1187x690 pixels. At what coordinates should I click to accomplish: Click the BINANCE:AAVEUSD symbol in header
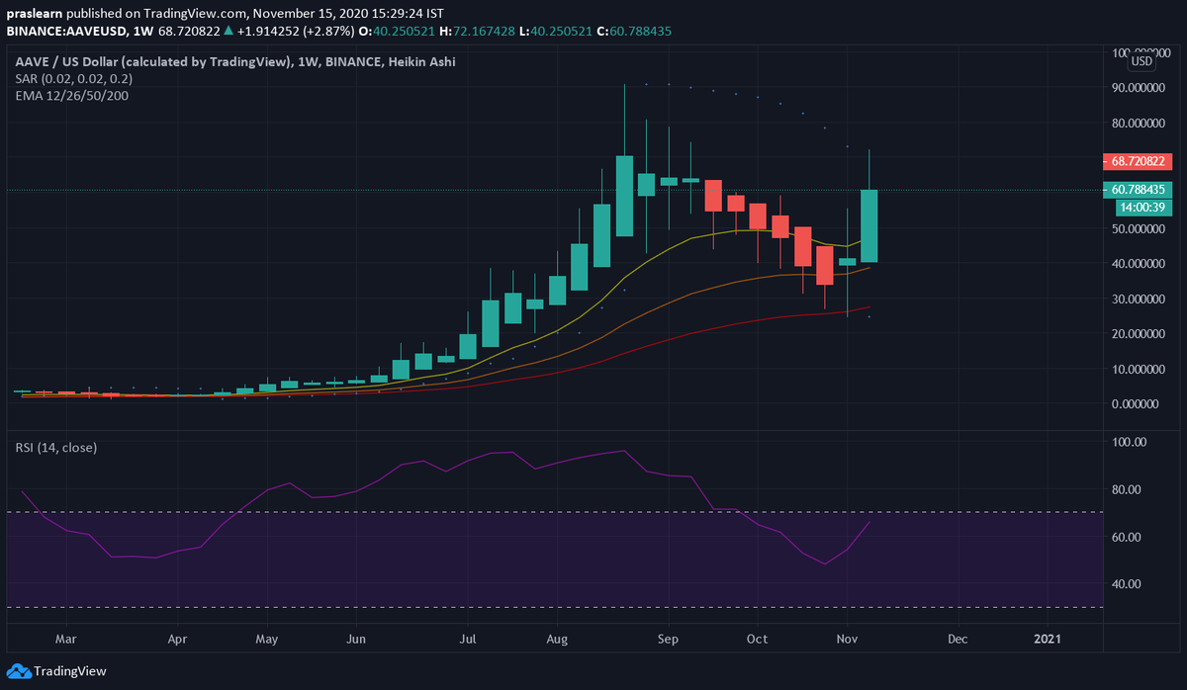[x=68, y=32]
